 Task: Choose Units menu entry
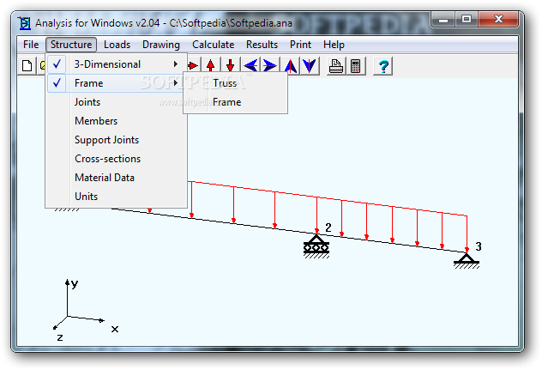(116, 197)
